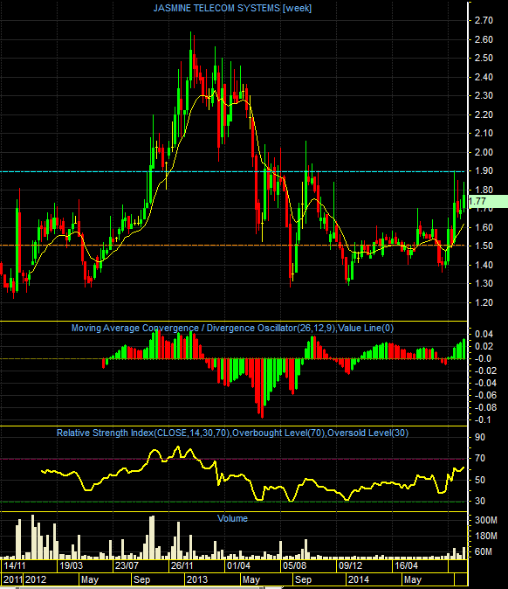Select the green RSI oversold level line at 30
The height and width of the screenshot is (589, 508).
click(x=233, y=502)
